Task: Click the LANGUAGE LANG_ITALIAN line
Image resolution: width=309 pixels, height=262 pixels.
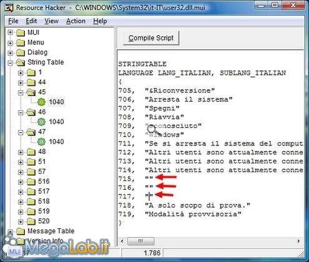Action: click(x=202, y=73)
